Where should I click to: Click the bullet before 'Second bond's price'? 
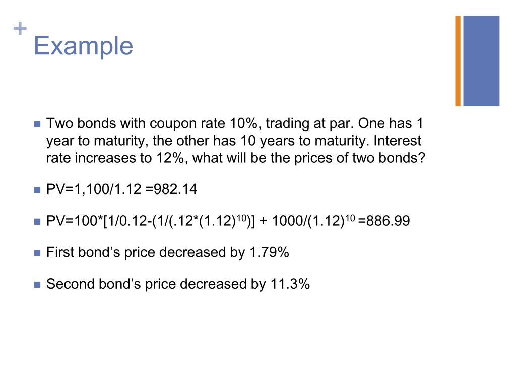pos(37,285)
